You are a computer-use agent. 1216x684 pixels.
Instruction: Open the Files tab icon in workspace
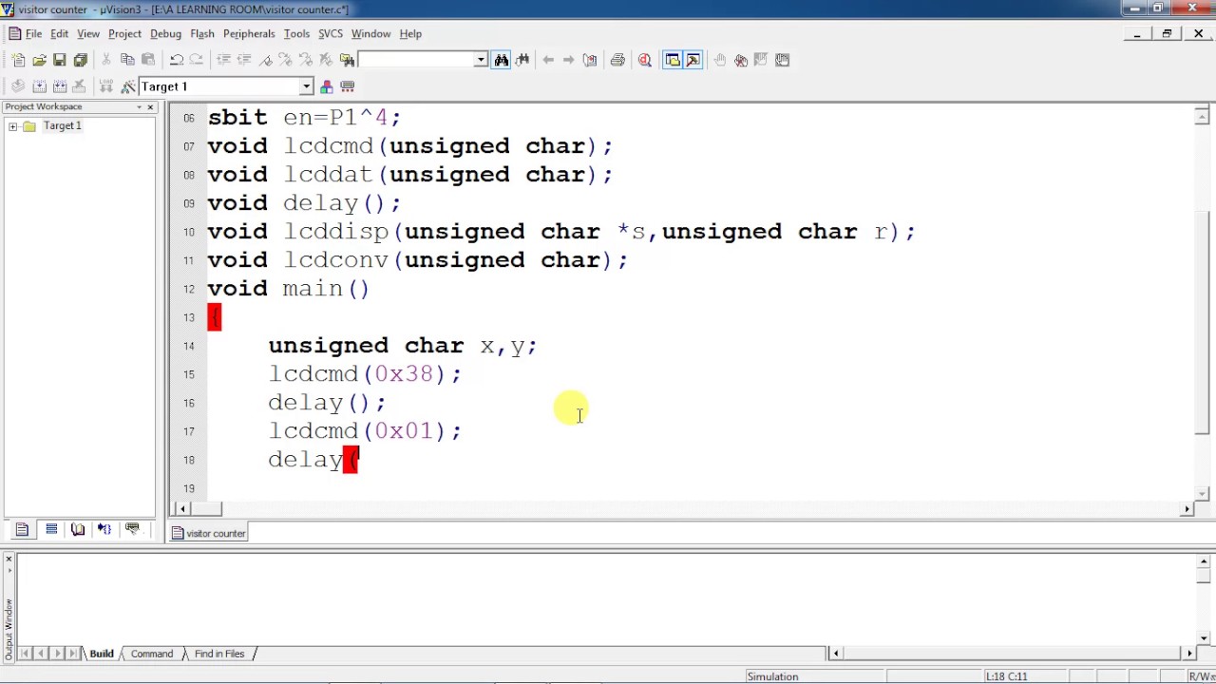(22, 529)
